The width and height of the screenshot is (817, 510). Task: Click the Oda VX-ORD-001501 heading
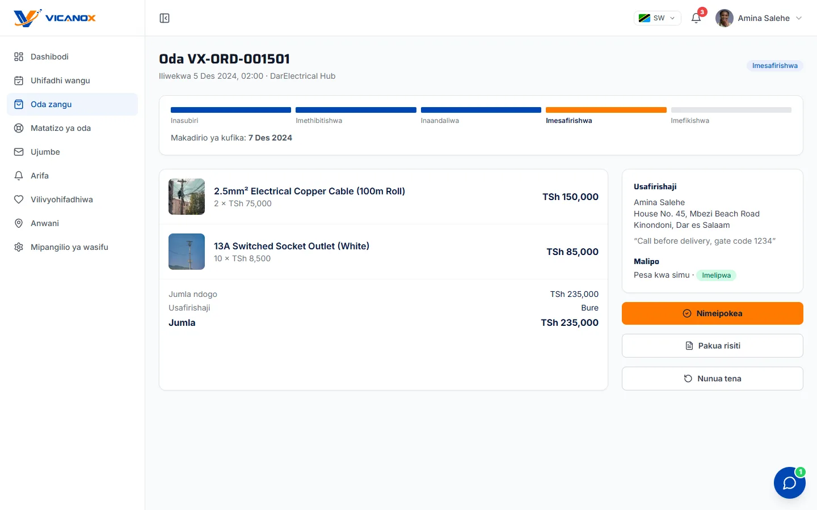point(225,59)
